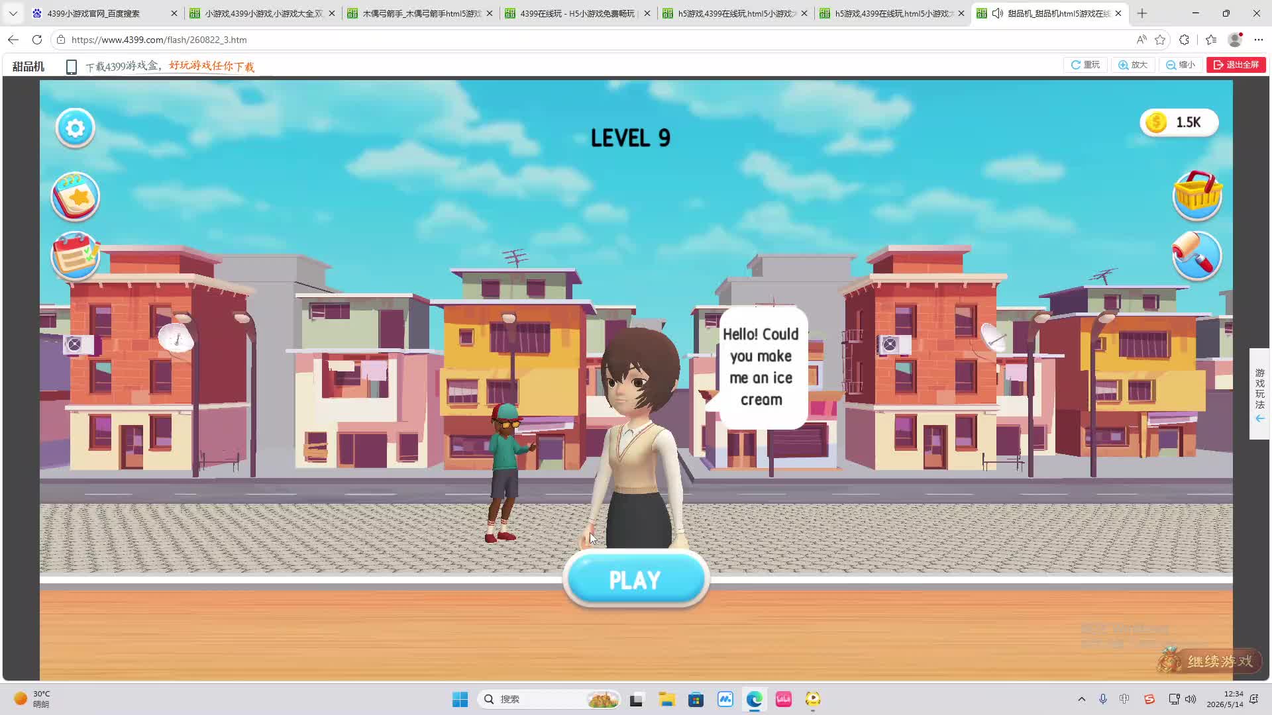View site information lock icon
The height and width of the screenshot is (715, 1272).
coord(61,40)
